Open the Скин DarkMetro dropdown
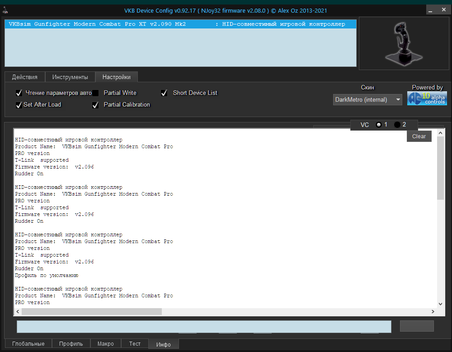Screen dimensions: 452x352 367,99
